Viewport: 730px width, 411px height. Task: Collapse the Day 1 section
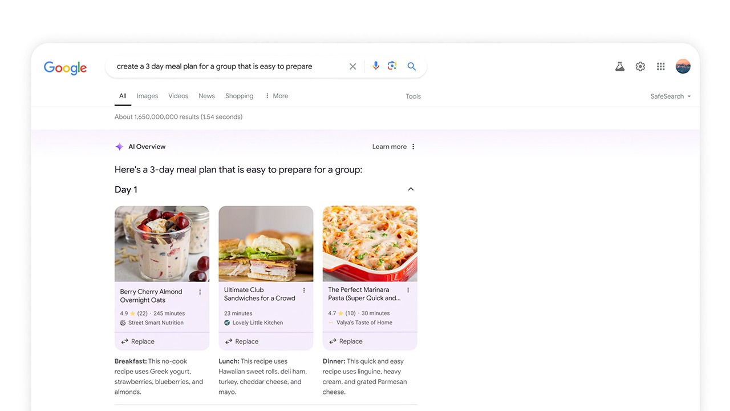[x=411, y=190]
